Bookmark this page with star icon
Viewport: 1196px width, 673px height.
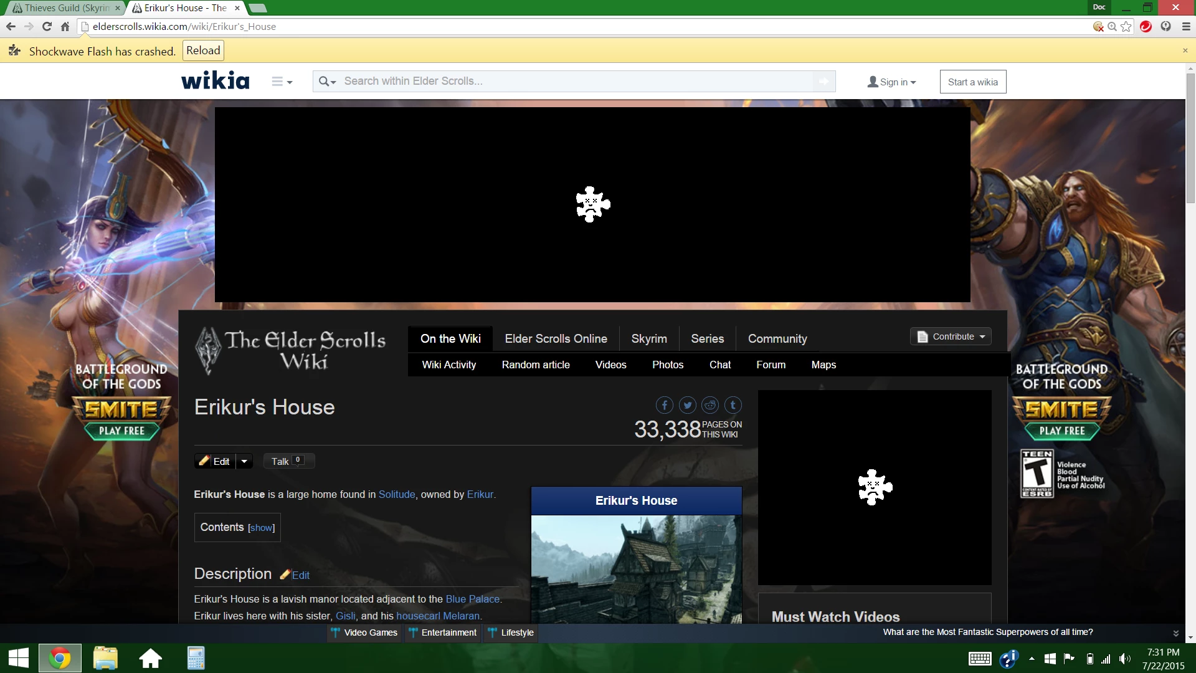pyautogui.click(x=1126, y=26)
